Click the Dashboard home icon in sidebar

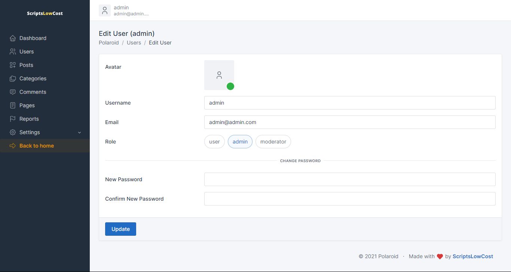coord(13,38)
